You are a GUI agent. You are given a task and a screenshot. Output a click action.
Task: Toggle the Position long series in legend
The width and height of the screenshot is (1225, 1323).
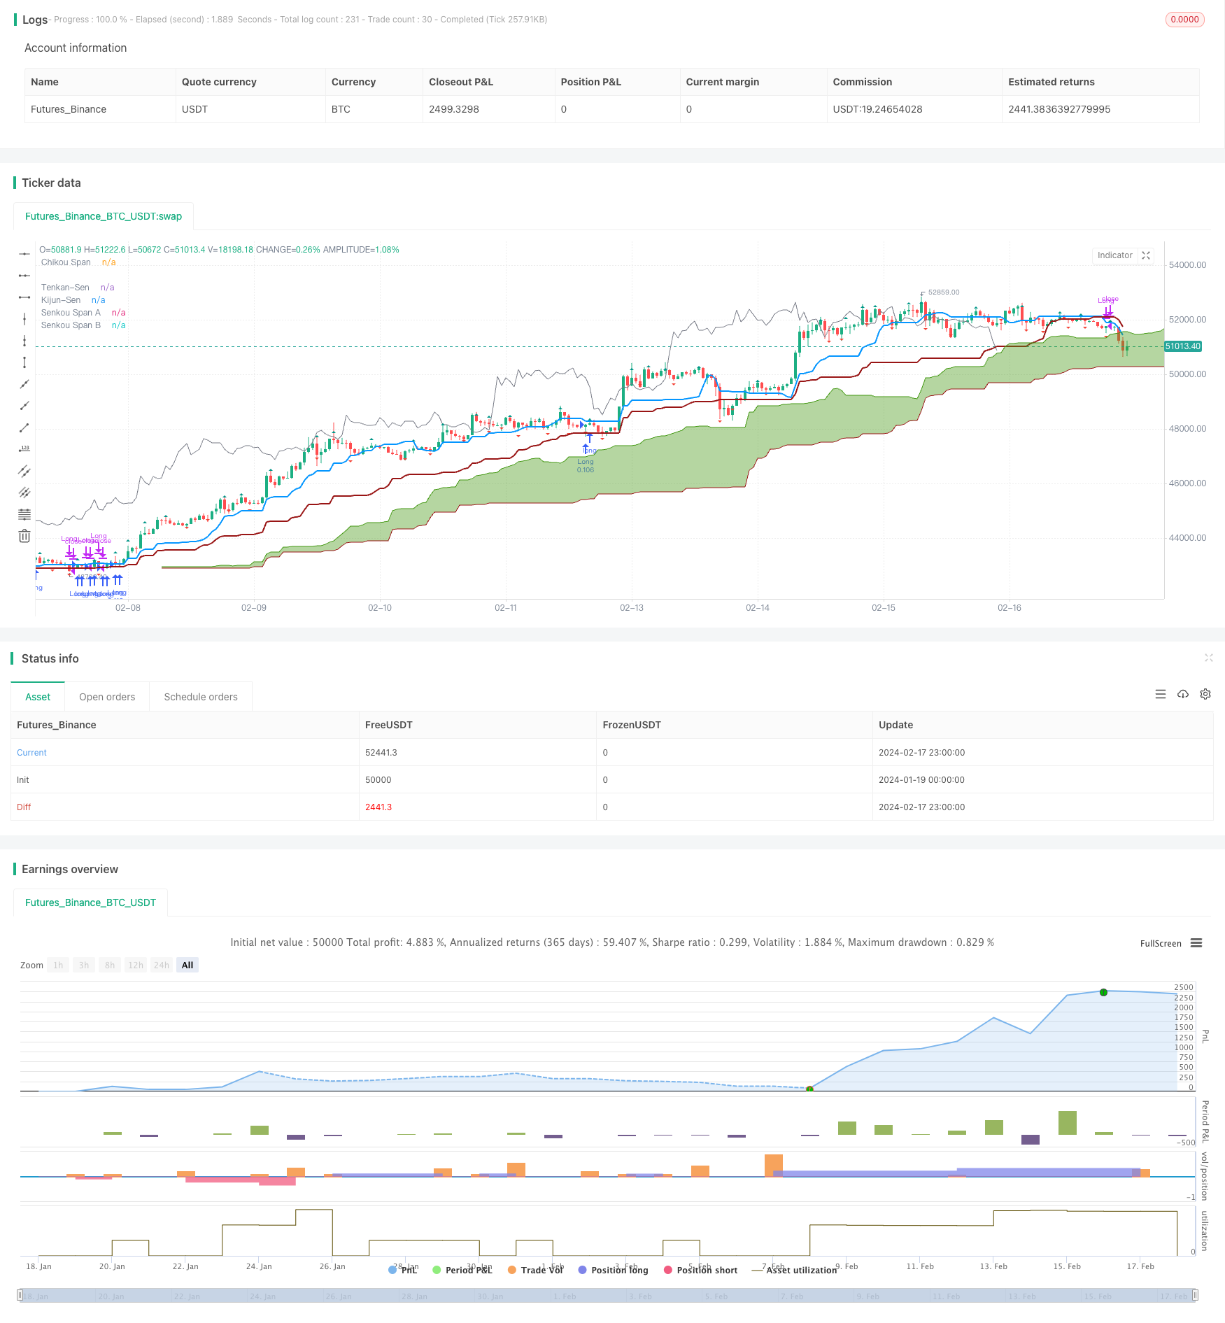click(x=613, y=1270)
